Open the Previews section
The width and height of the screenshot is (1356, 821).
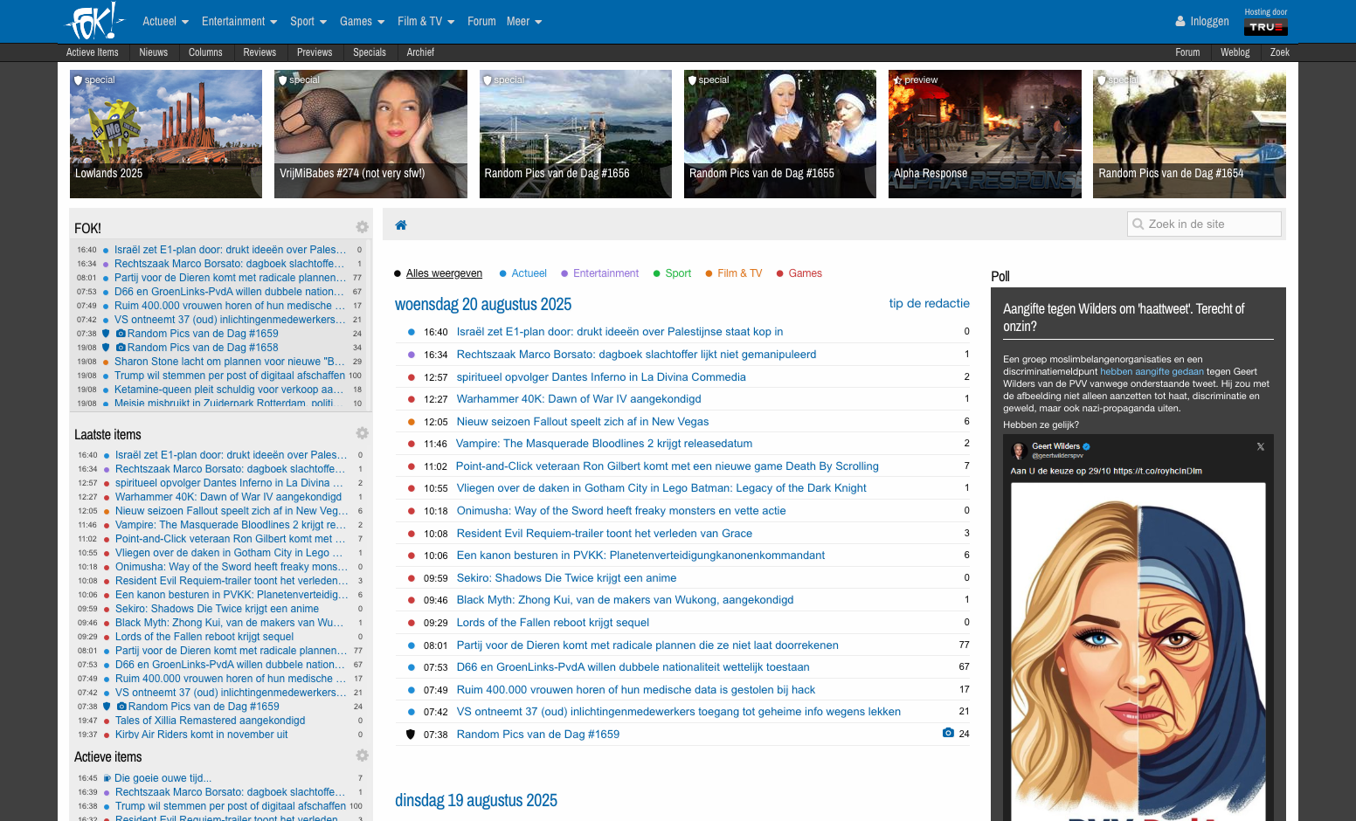315,52
